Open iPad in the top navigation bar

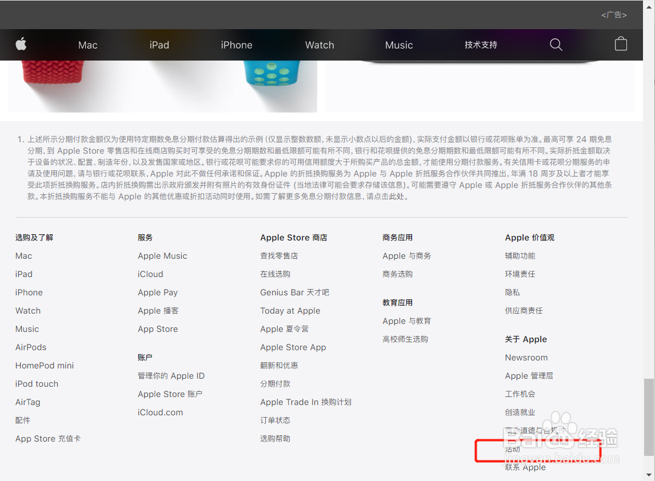tap(159, 45)
